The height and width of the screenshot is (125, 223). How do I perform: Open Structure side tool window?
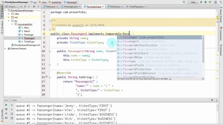[x=2, y=28]
